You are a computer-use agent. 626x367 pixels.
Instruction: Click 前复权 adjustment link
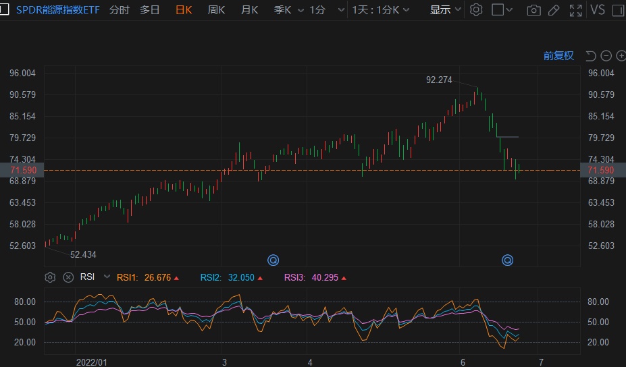click(558, 56)
